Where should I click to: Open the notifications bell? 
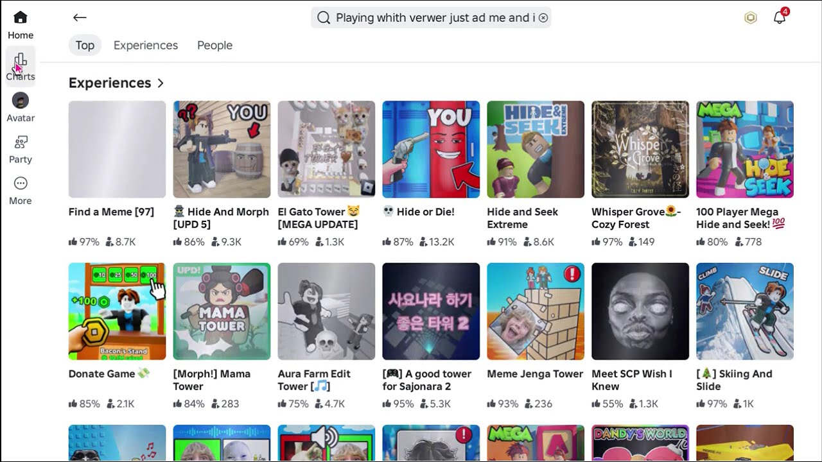click(x=780, y=17)
